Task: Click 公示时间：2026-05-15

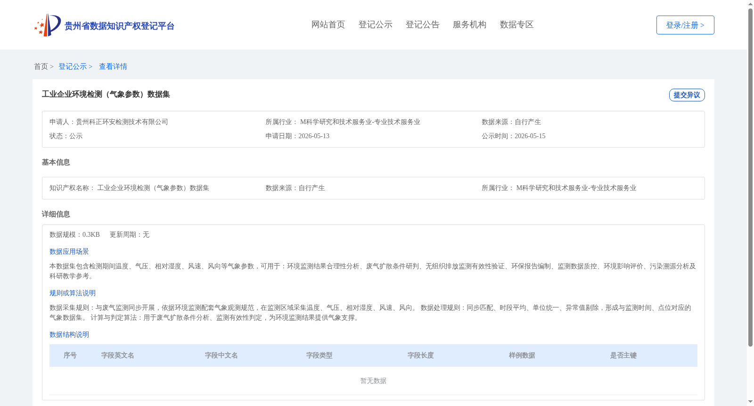Action: 514,136
